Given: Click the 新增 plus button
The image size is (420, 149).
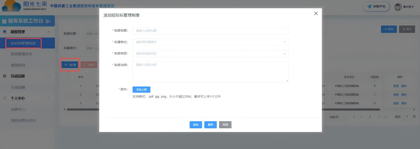Looking at the screenshot, I should (70, 65).
